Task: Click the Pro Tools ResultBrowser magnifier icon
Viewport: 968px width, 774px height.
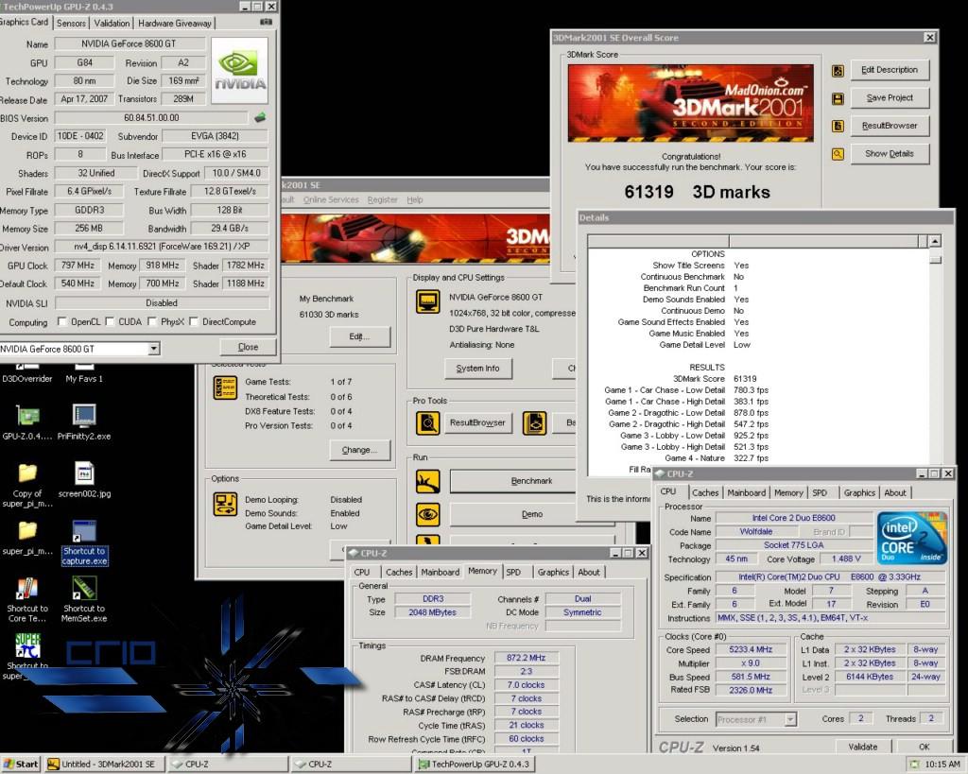Action: [427, 423]
